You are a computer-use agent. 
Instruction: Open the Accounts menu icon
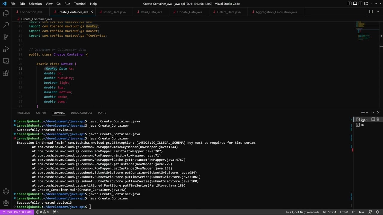coord(6,192)
